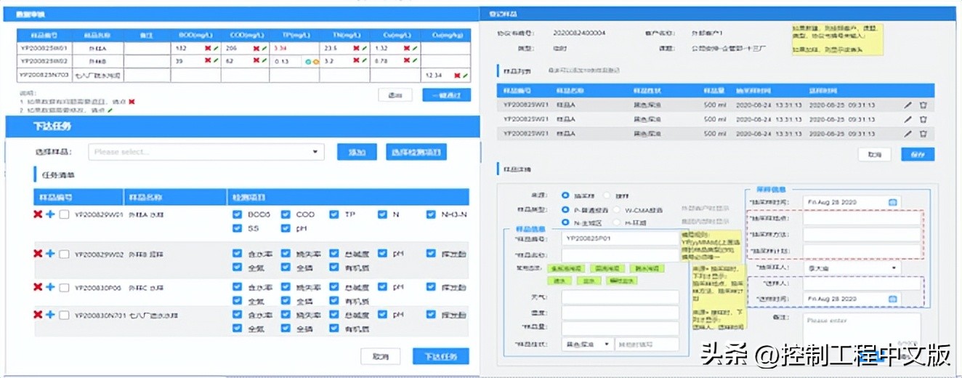Screen dimensions: 962x378
Task: Select P-普通检测 radio option
Action: tap(565, 209)
